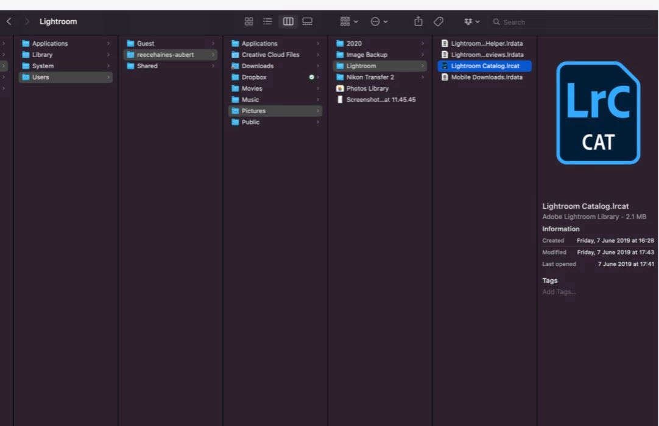Click the search magnifier icon
Screen dimensions: 659x426
(496, 22)
